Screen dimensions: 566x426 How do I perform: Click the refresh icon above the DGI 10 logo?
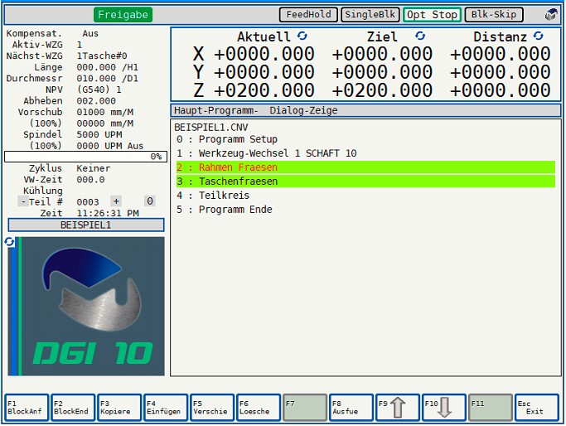(9, 242)
